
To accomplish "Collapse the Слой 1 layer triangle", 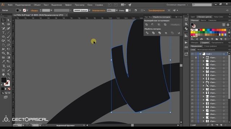I will tap(200, 54).
